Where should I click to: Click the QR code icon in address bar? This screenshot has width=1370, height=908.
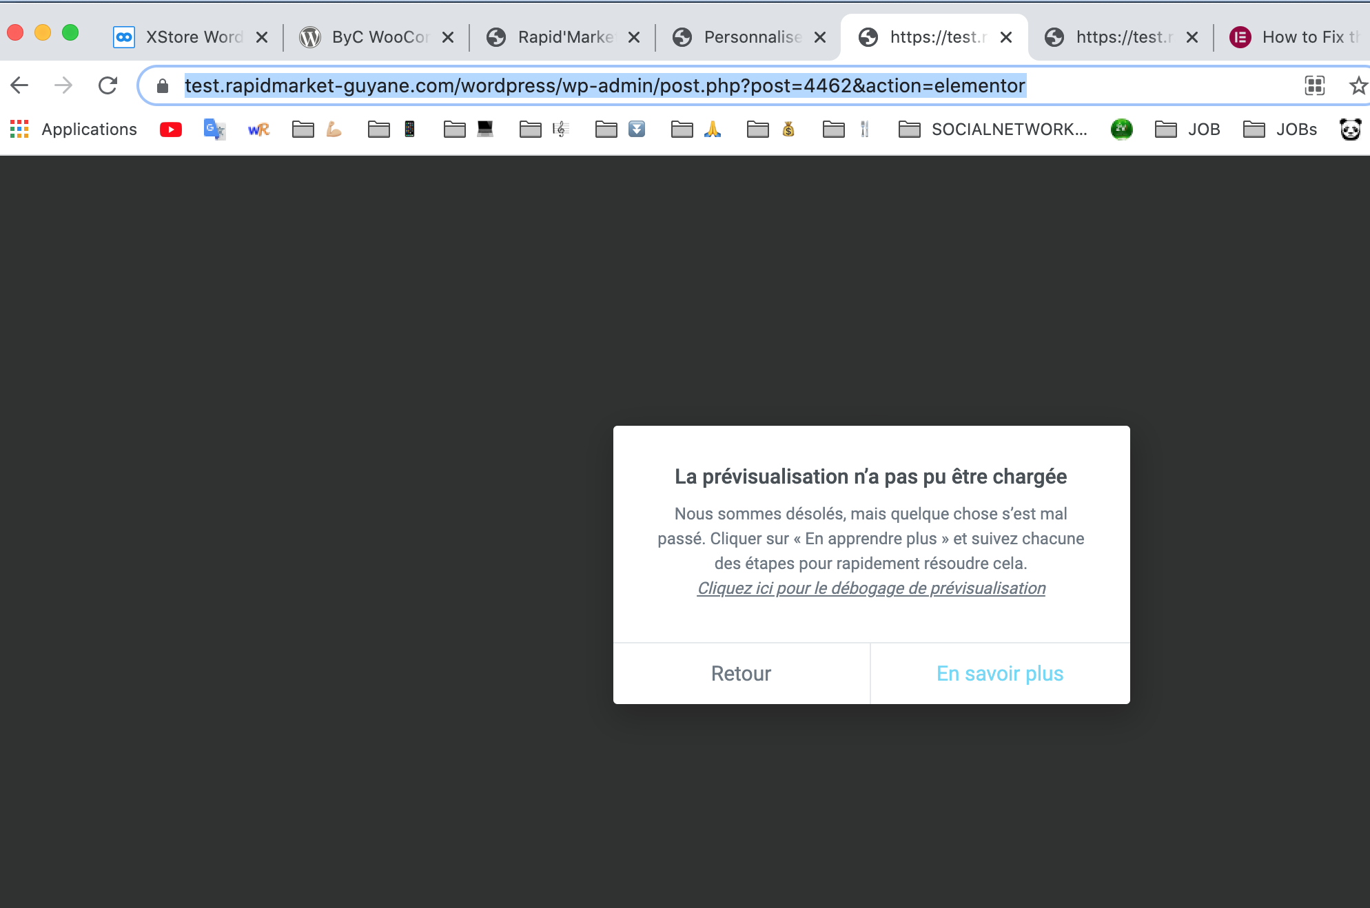pos(1314,85)
